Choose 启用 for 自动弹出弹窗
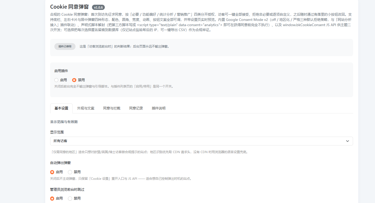The image size is (375, 203). pyautogui.click(x=52, y=172)
